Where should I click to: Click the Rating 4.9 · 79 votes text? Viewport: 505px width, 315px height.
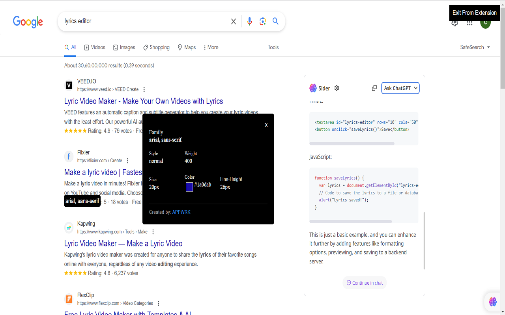110,131
